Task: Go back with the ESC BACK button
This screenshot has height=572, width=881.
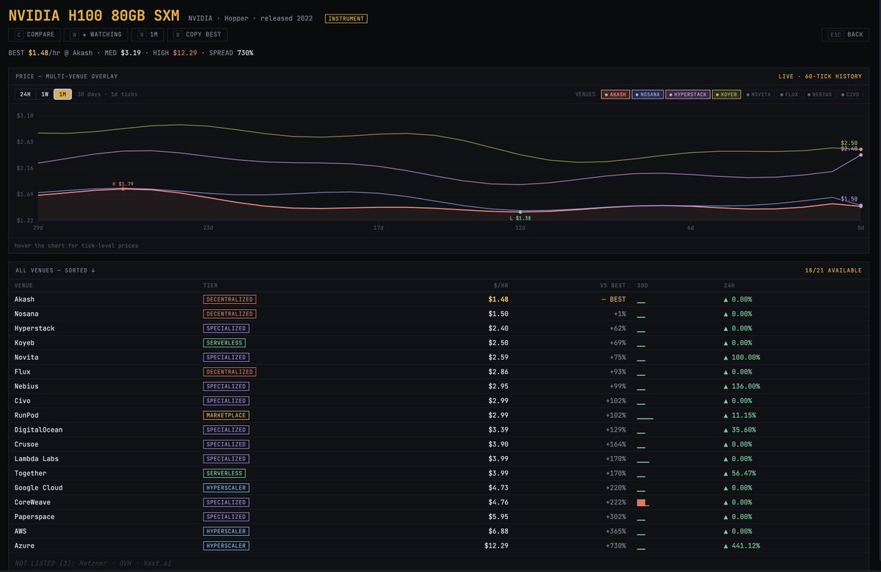Action: (x=845, y=35)
